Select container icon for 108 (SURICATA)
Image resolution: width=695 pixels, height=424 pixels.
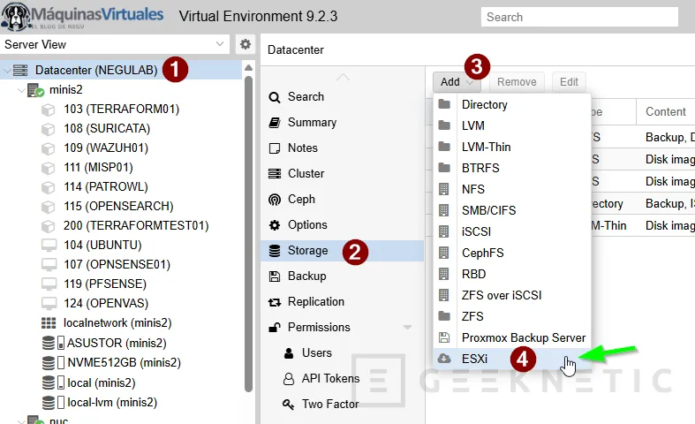pyautogui.click(x=48, y=129)
